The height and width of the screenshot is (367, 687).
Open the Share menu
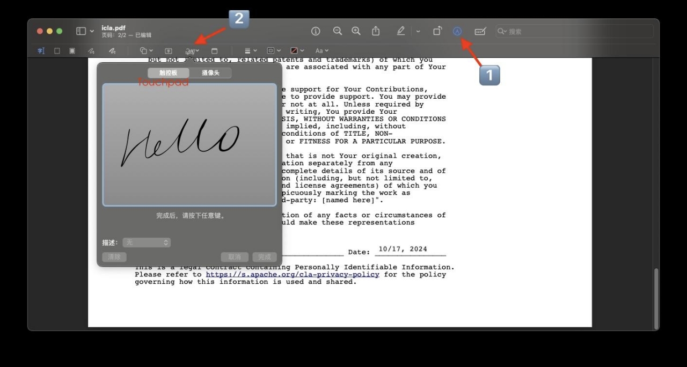(x=376, y=31)
